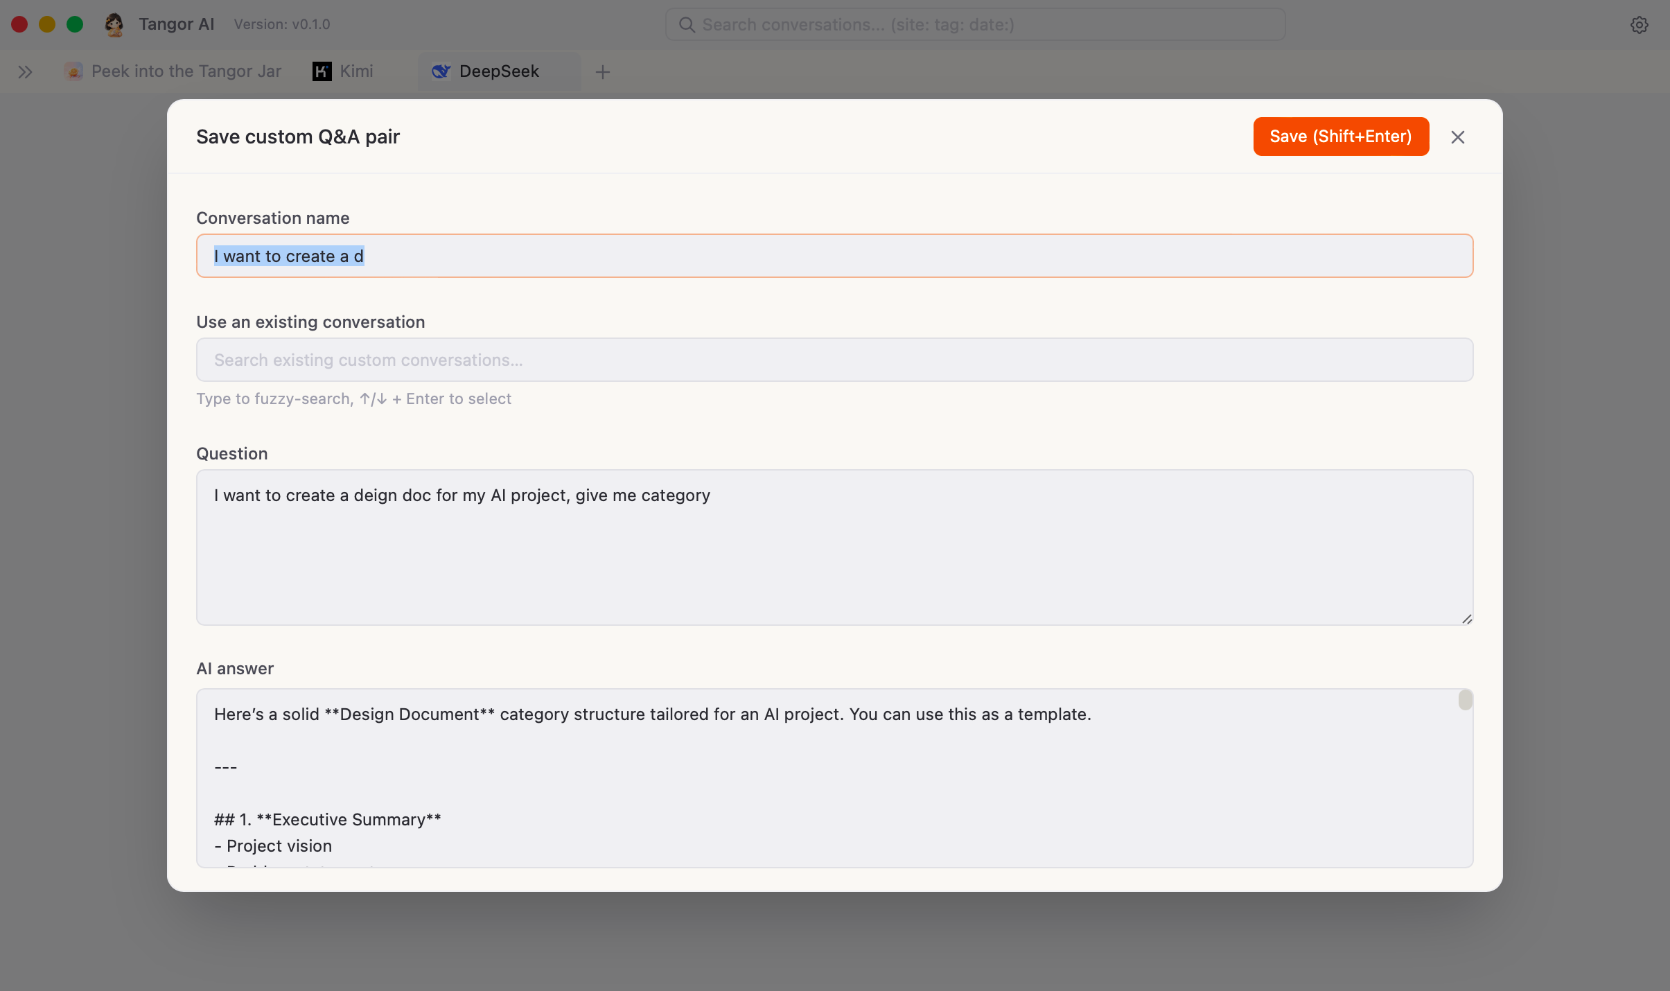Click the Question box resize handle
The height and width of the screenshot is (991, 1670).
(1466, 619)
